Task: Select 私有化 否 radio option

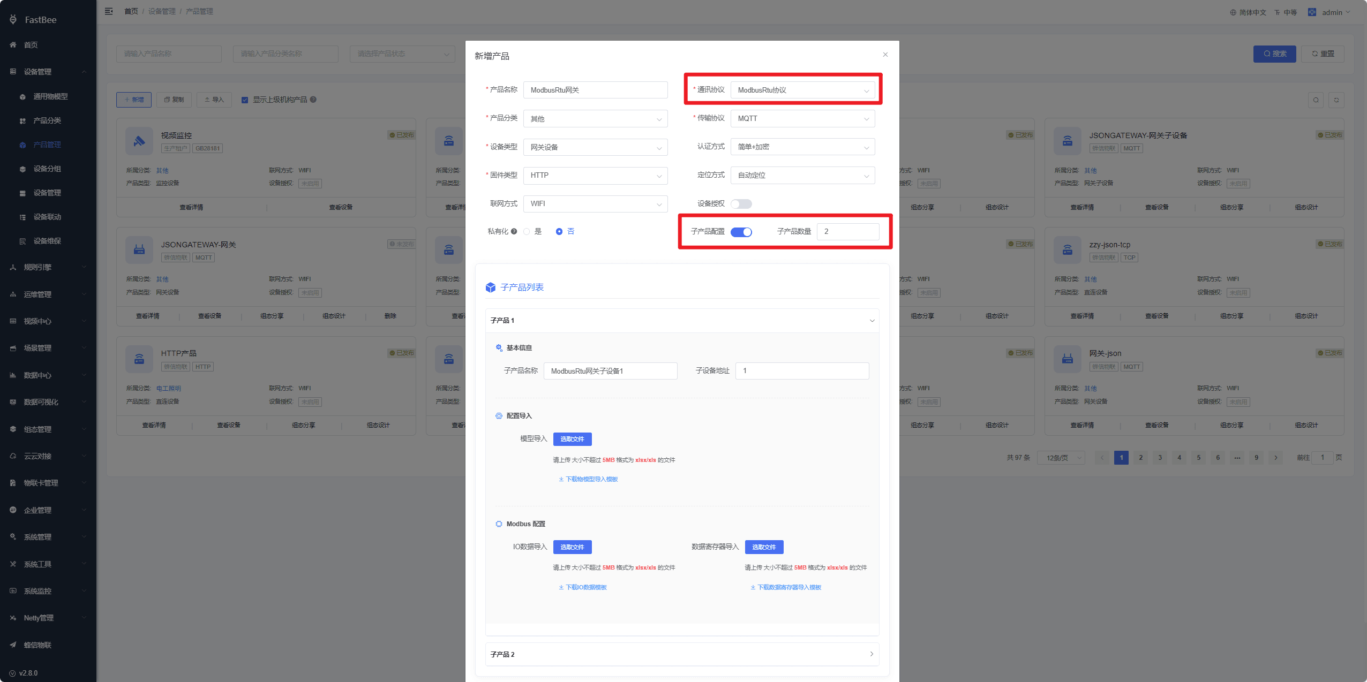Action: click(x=565, y=231)
